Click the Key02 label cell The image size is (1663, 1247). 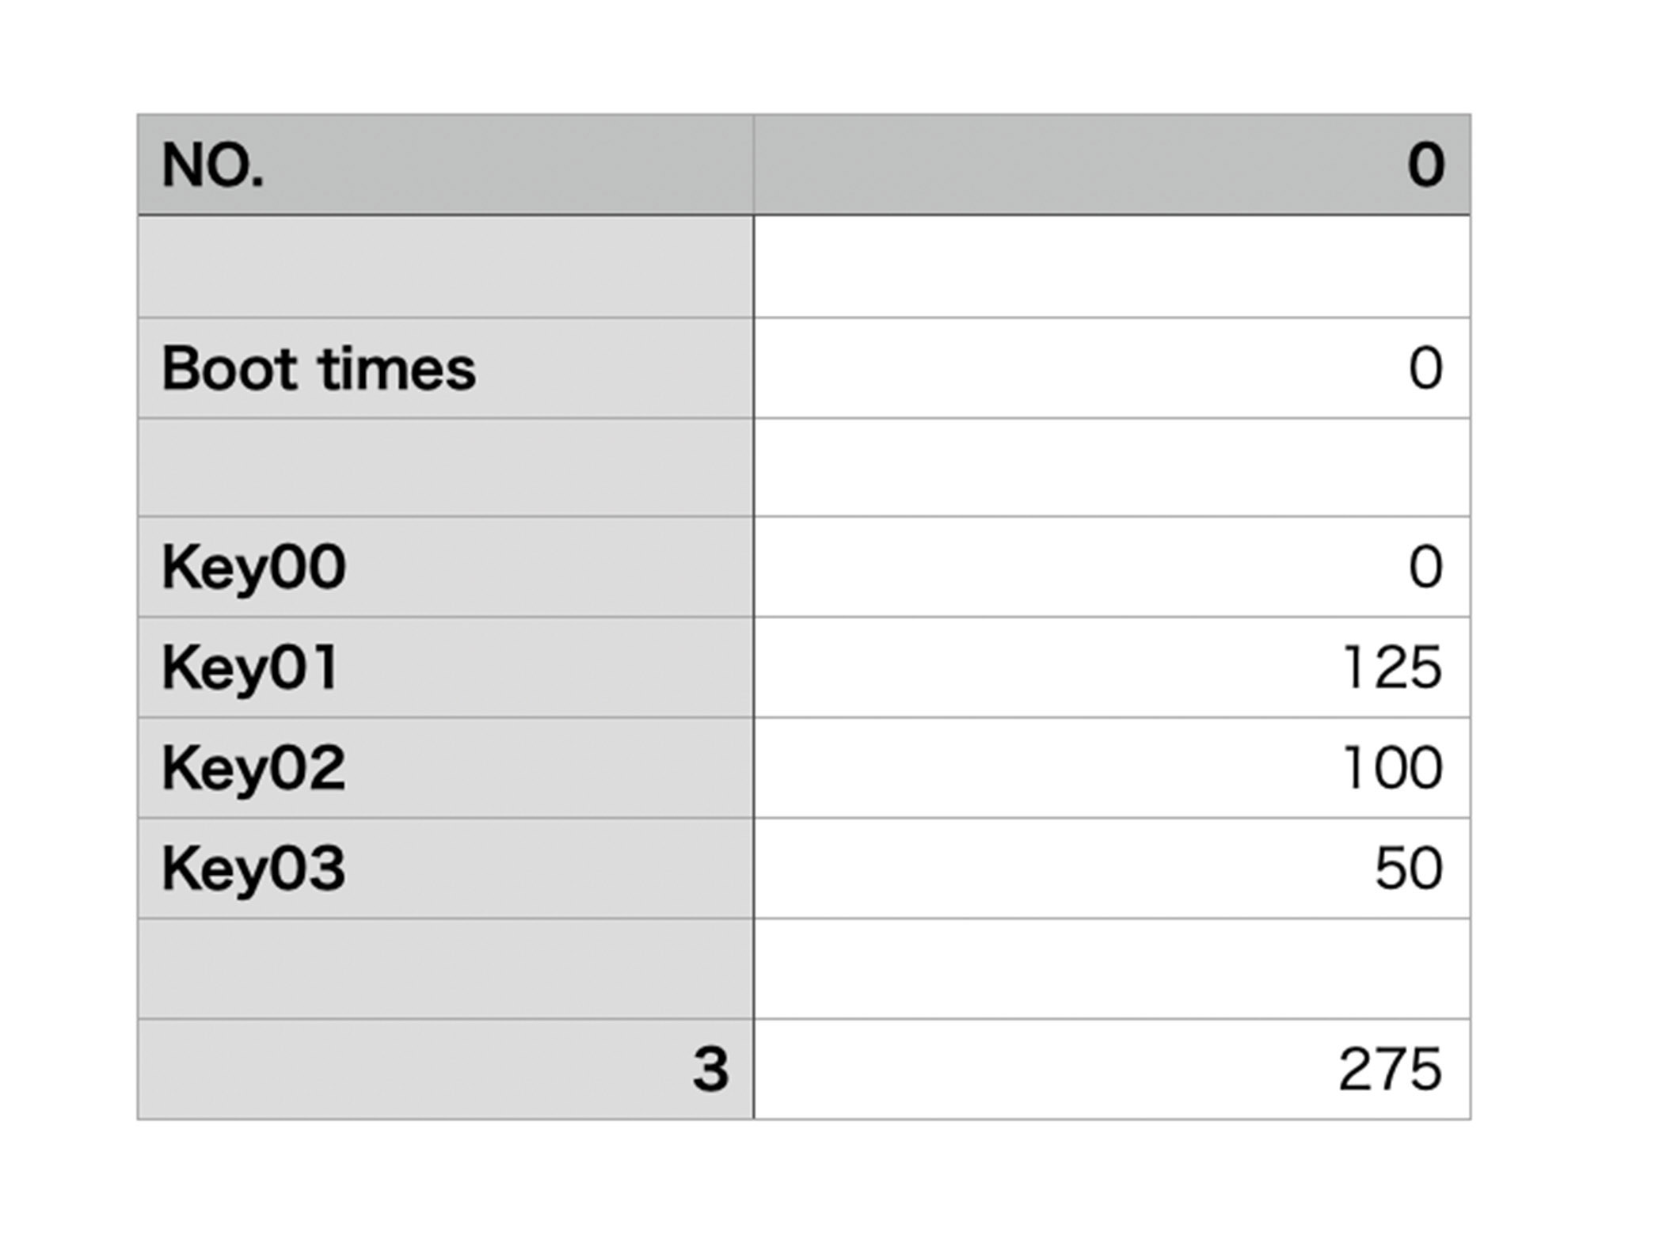pos(446,768)
